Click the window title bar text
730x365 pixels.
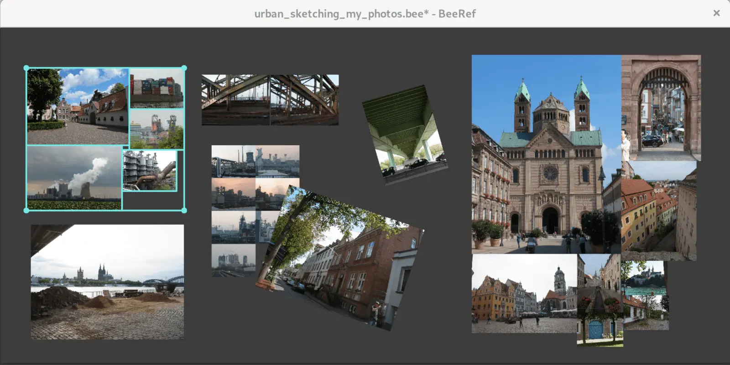(365, 14)
